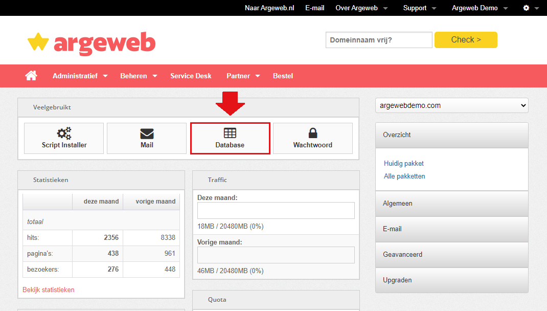Select the bezoekers value 276

[113, 269]
